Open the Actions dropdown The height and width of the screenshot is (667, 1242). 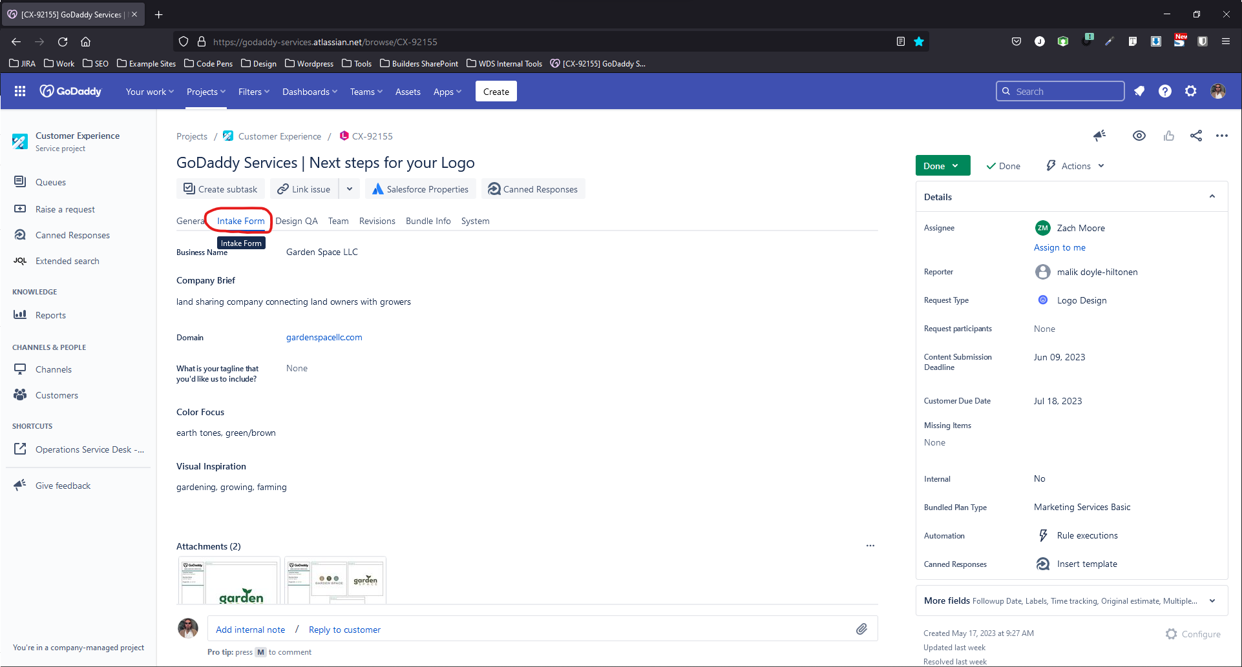(x=1076, y=166)
